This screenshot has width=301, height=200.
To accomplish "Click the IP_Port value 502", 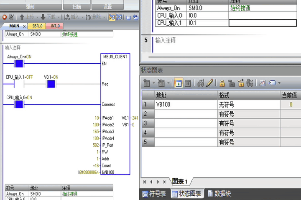I will (x=96, y=145).
